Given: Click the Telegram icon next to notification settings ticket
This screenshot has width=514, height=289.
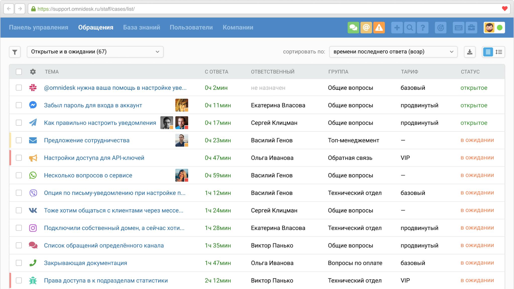Looking at the screenshot, I should pos(33,123).
